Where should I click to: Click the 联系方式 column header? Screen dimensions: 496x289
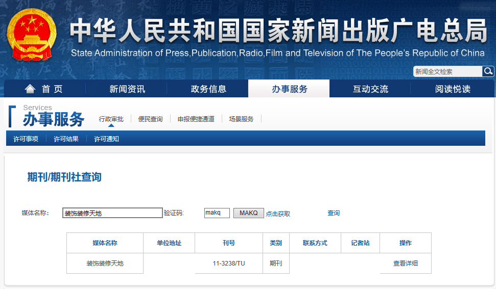pos(315,243)
